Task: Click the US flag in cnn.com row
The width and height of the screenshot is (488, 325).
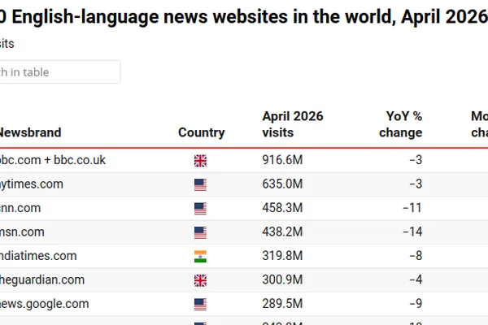Action: (x=200, y=209)
